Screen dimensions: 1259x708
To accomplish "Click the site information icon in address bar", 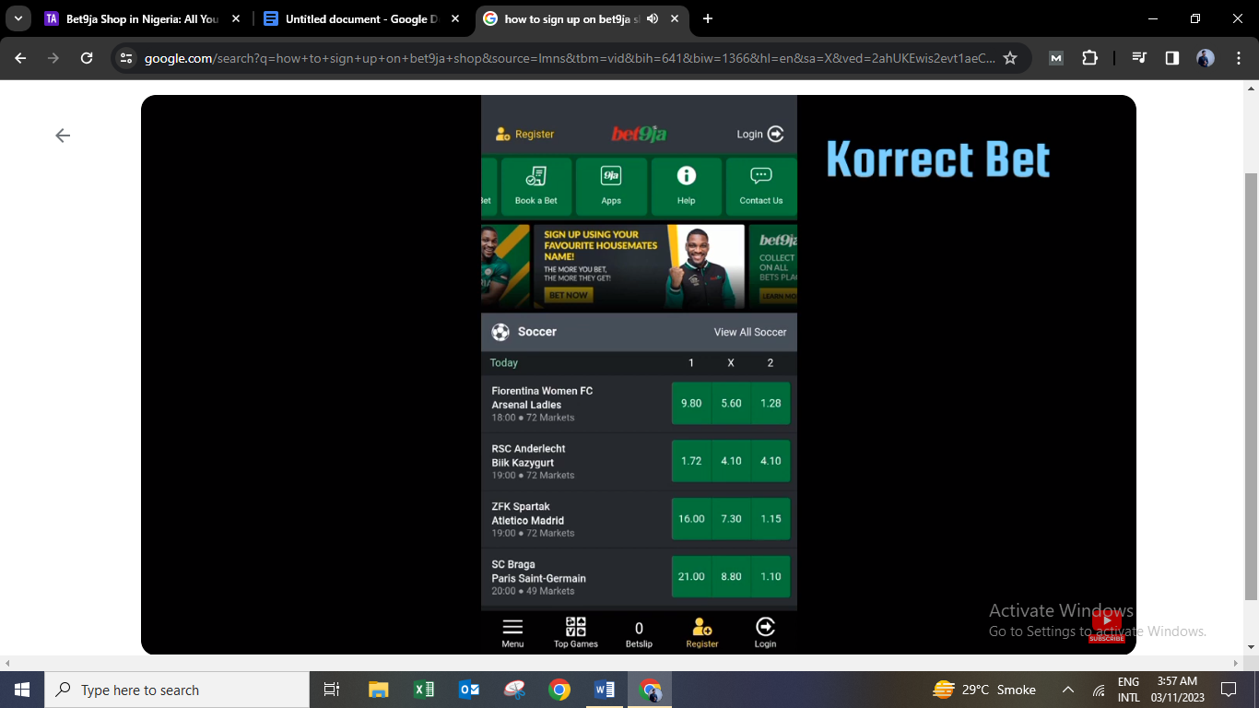I will click(x=127, y=58).
